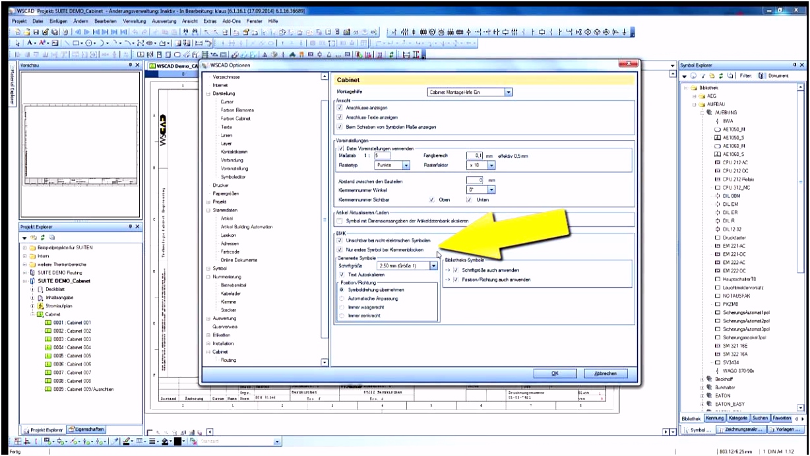Toggle 'Unsichtbar bei nicht elektrischen Symbolen'
Image resolution: width=810 pixels, height=456 pixels.
(x=340, y=241)
